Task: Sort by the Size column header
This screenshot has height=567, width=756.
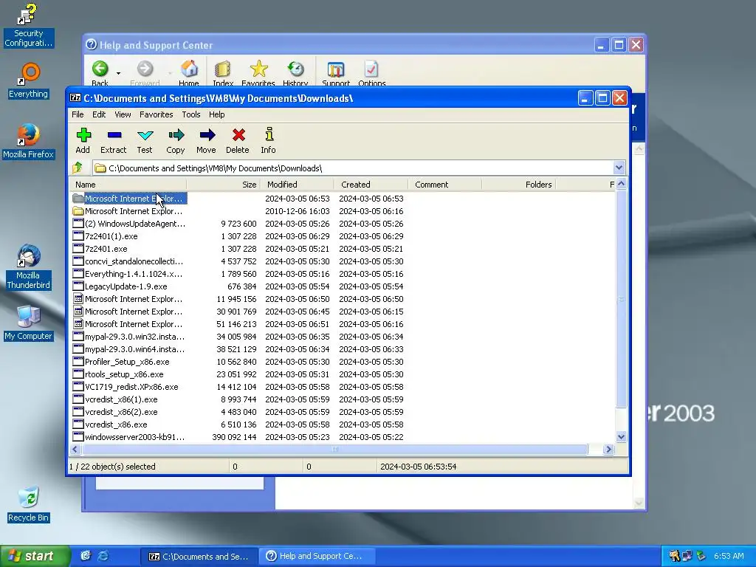Action: point(223,184)
